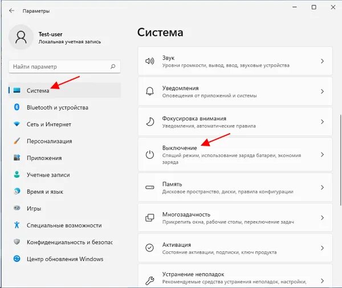Click the Центр обновления Windows icon
This screenshot has height=288, width=342.
tap(17, 259)
